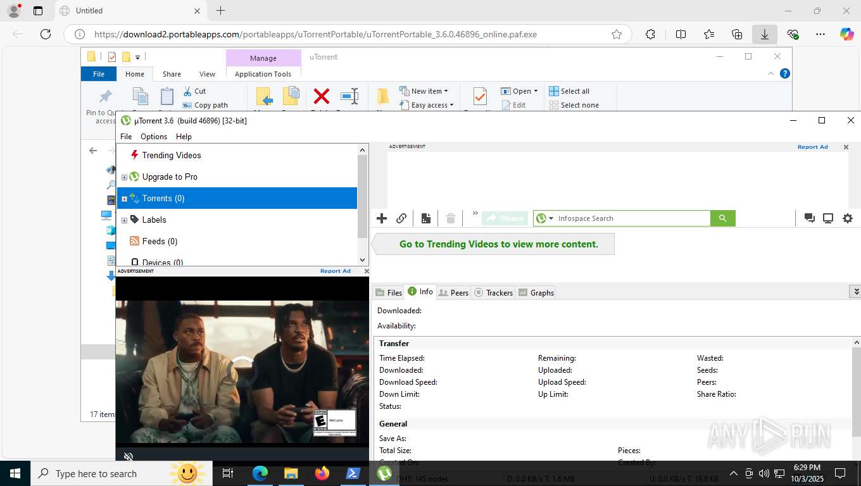Click Cut in Explorer ribbon
The image size is (861, 486).
coord(194,91)
